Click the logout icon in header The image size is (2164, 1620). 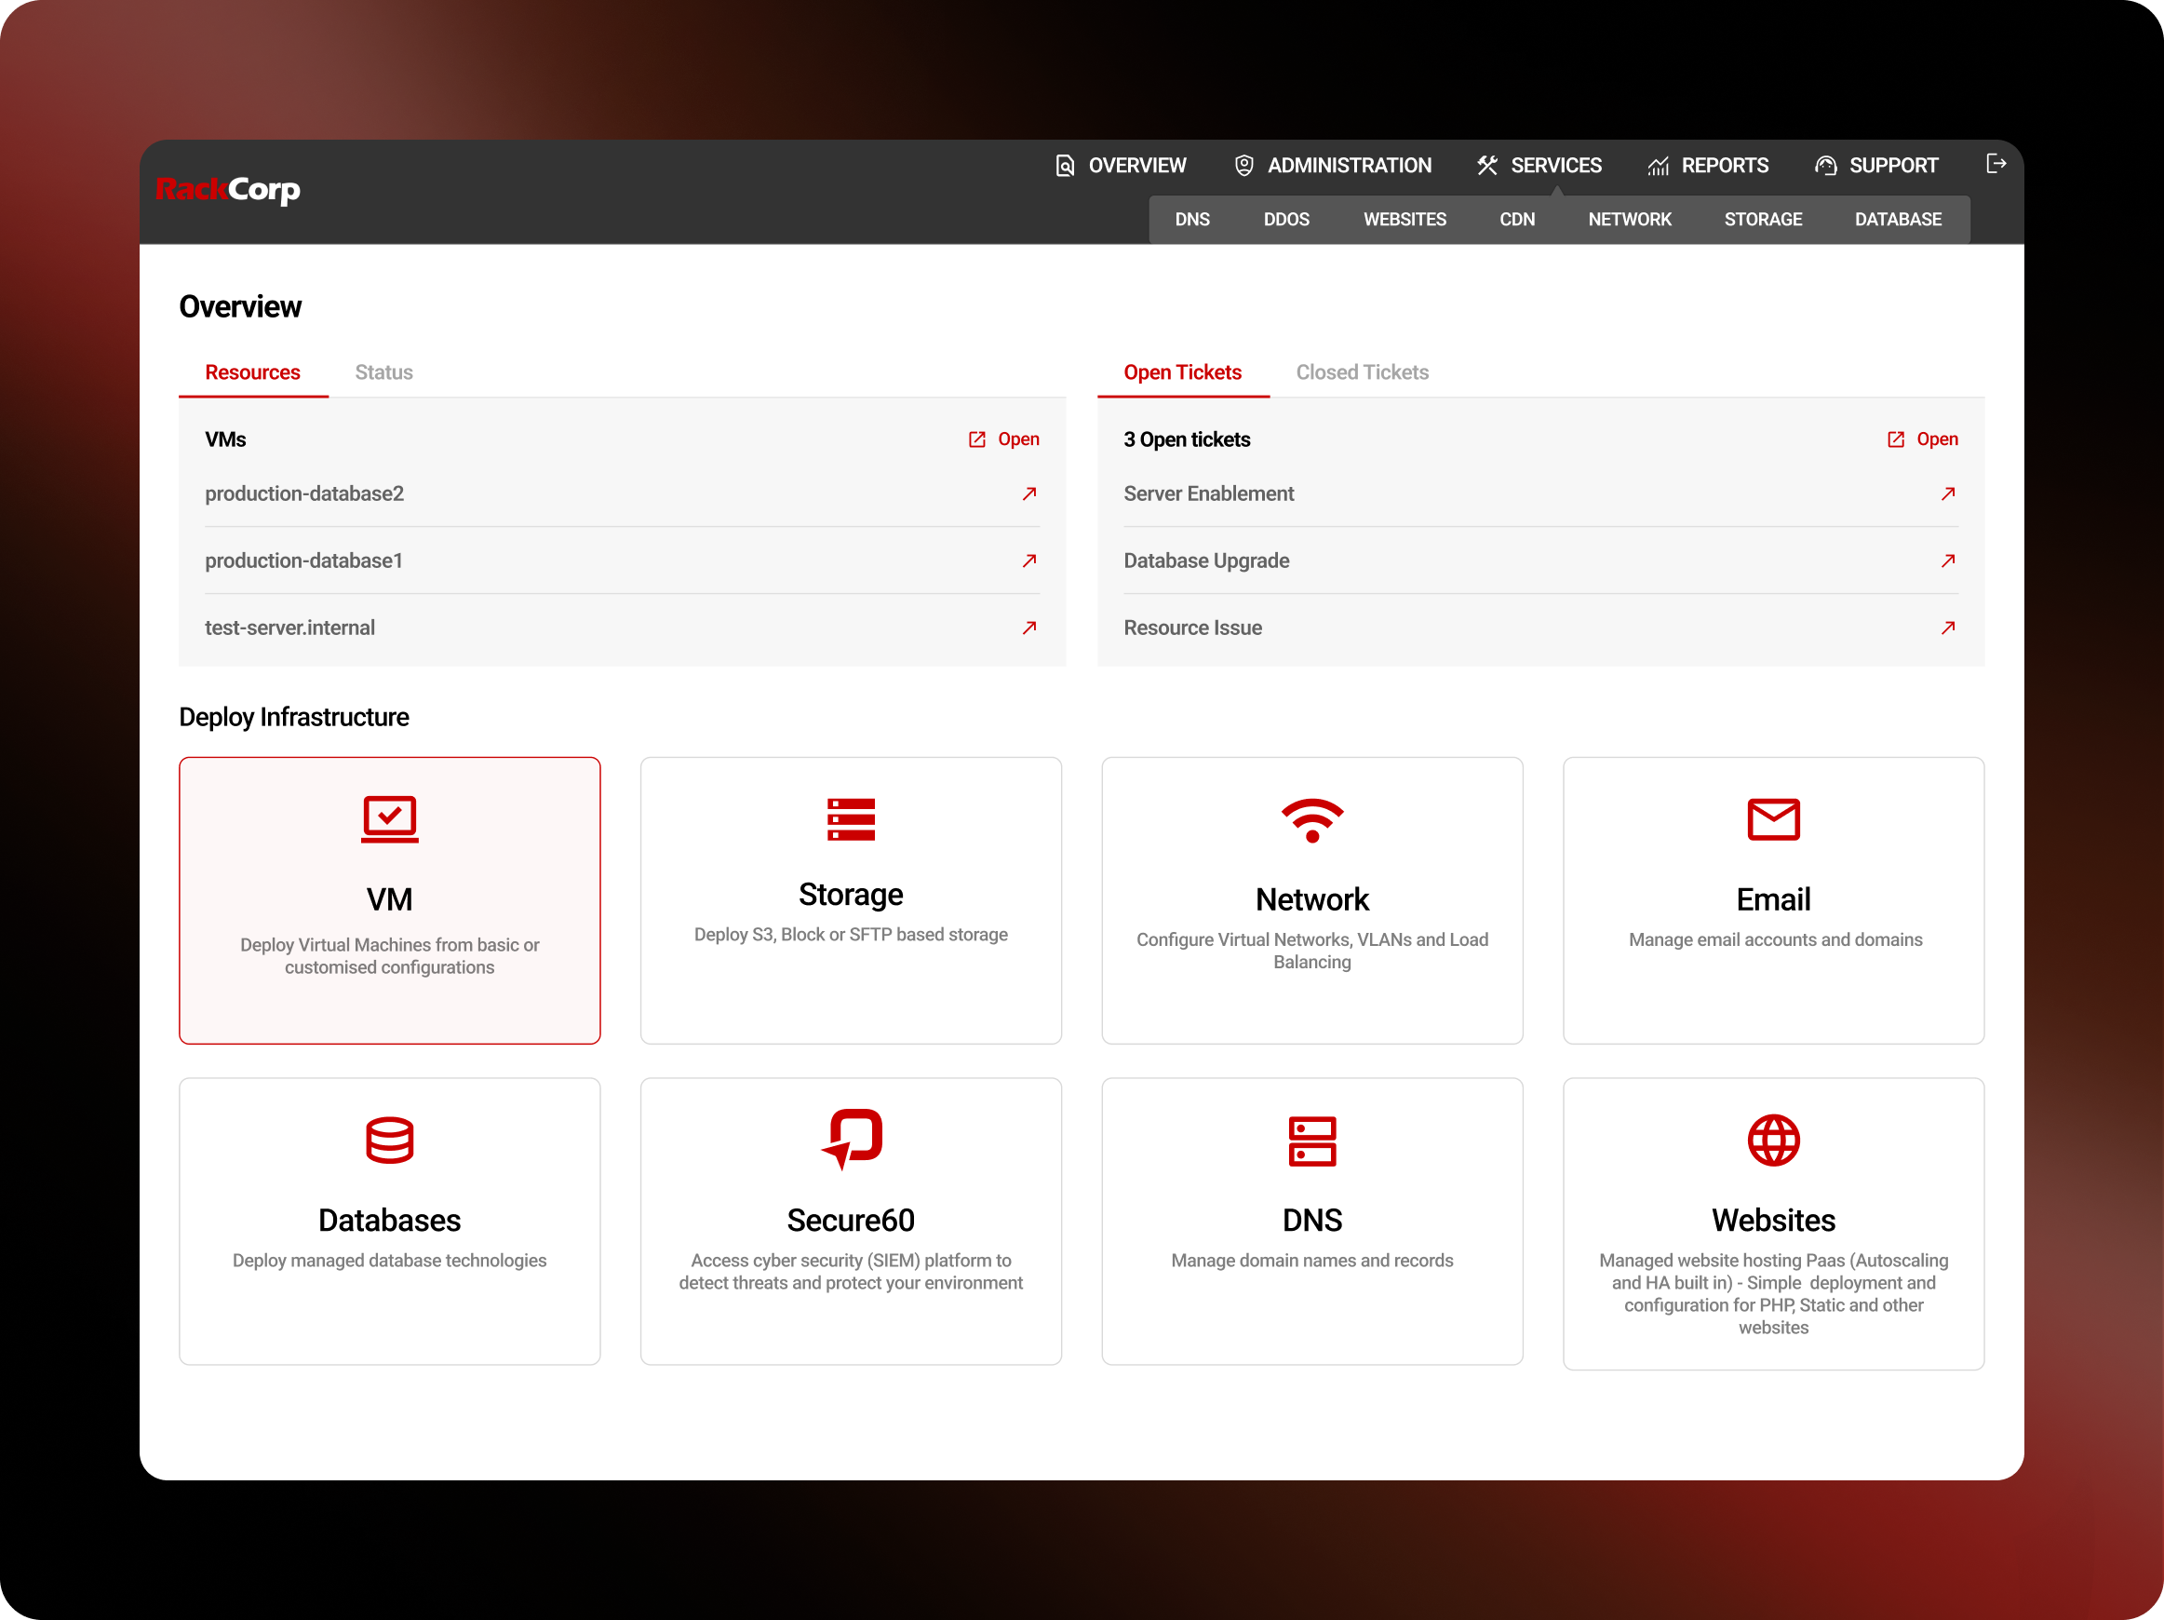click(1996, 165)
